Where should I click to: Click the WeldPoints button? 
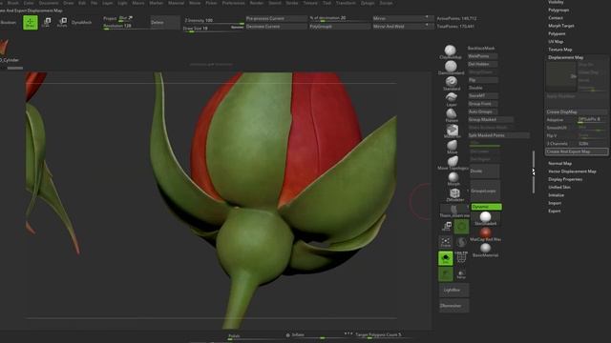[482, 56]
